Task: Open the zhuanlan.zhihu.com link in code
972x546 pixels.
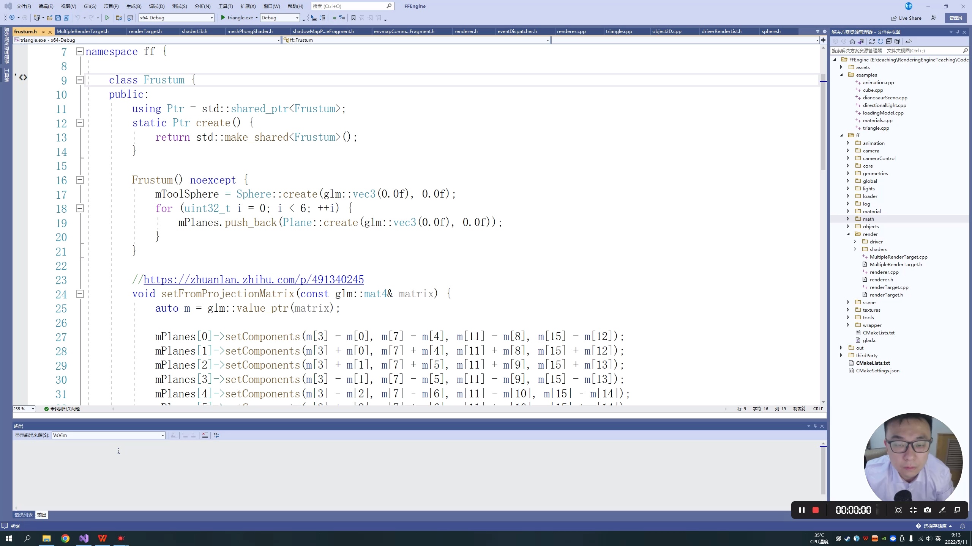Action: click(253, 280)
